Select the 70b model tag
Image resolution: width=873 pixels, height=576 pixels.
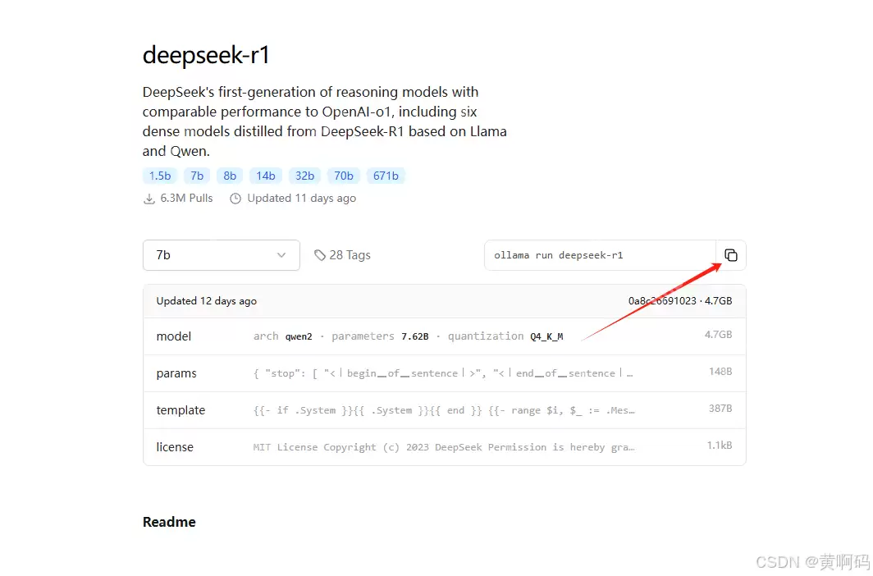[343, 175]
